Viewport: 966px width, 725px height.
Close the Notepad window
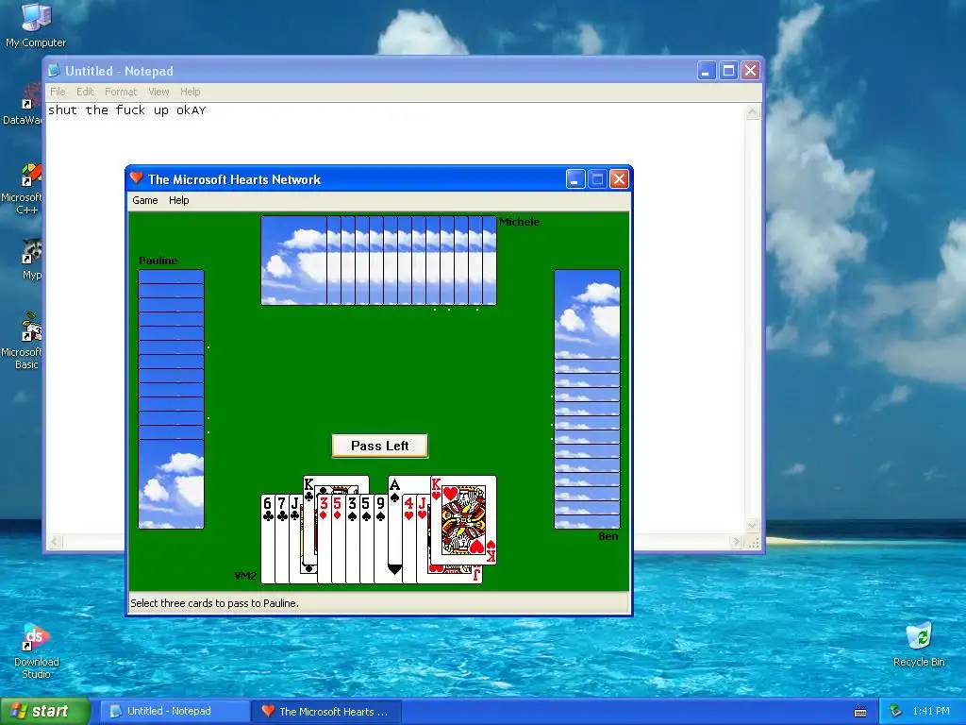[x=750, y=71]
